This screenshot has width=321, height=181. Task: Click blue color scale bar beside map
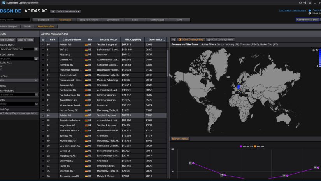coord(320,58)
